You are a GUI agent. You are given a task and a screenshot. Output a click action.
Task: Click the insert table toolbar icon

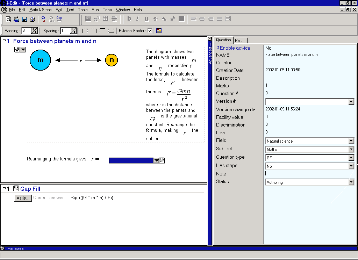tap(105, 19)
